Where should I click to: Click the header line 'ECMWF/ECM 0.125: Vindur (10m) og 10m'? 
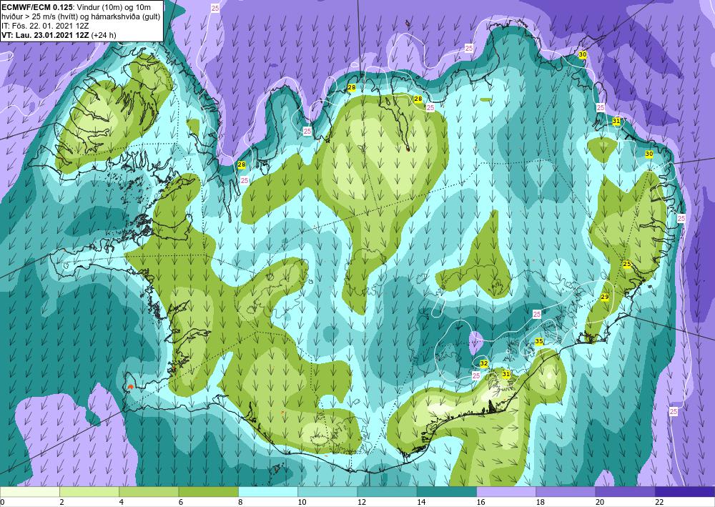[77, 7]
